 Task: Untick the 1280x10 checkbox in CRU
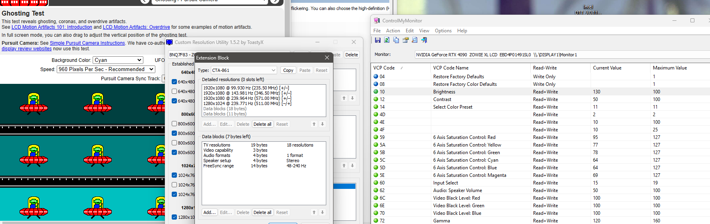pyautogui.click(x=174, y=217)
